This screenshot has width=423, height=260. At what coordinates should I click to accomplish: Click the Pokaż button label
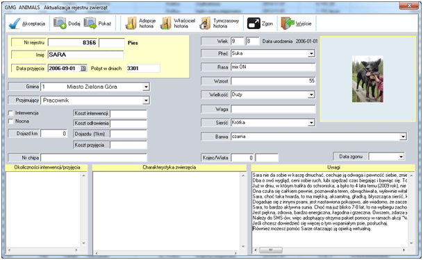click(105, 24)
